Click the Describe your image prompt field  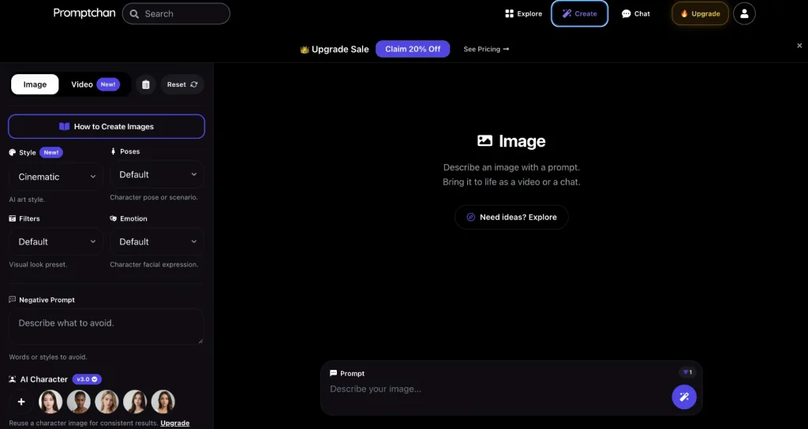[497, 389]
